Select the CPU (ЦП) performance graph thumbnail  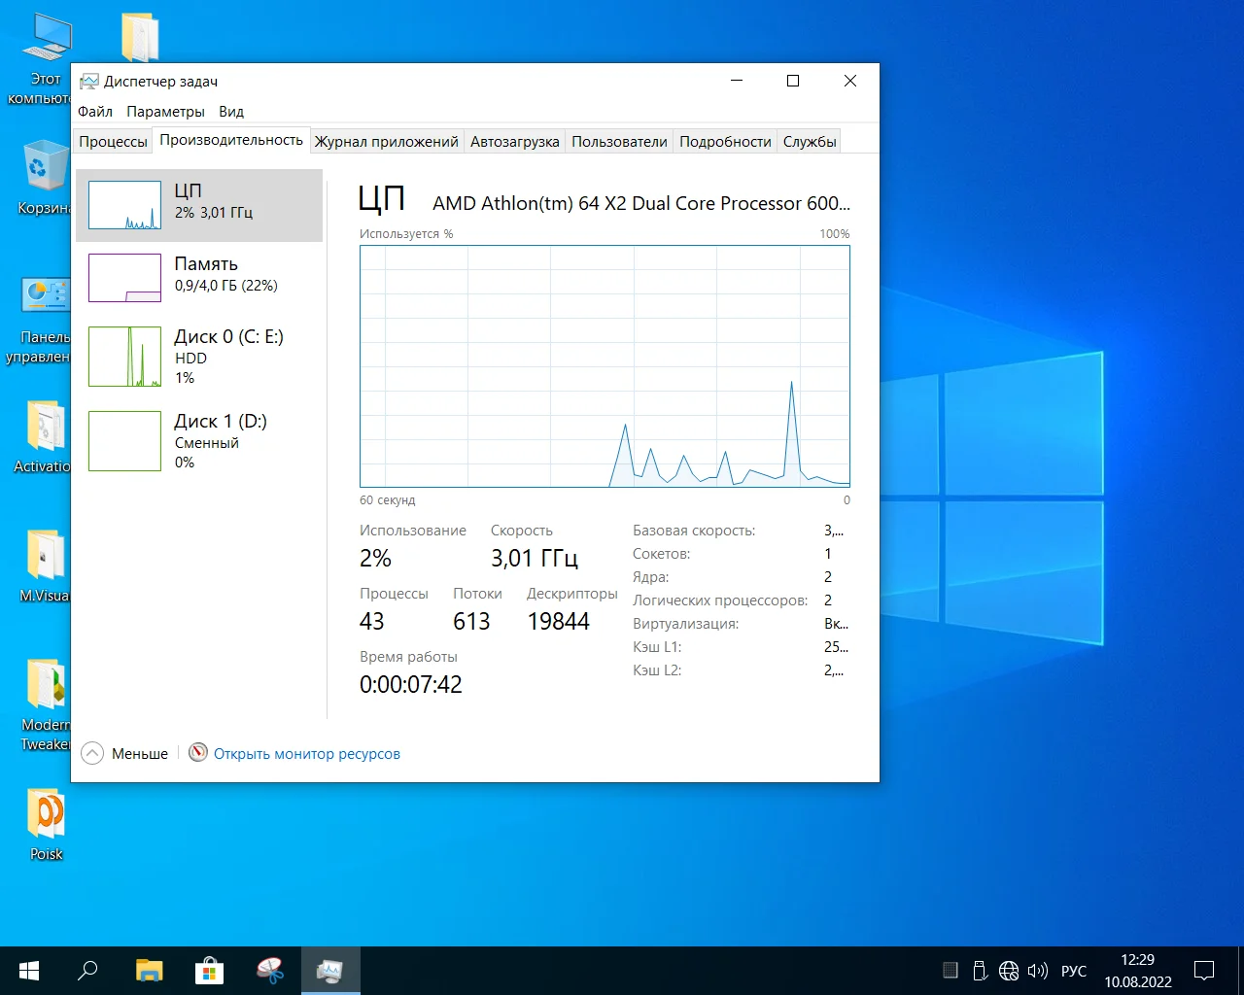[124, 205]
